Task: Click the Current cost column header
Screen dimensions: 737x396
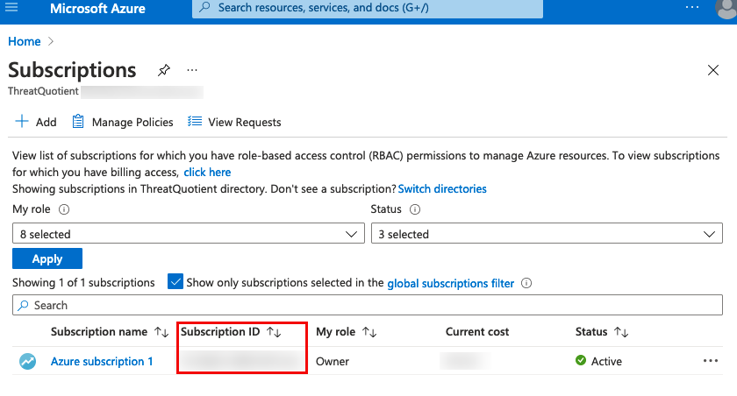Action: click(x=477, y=332)
